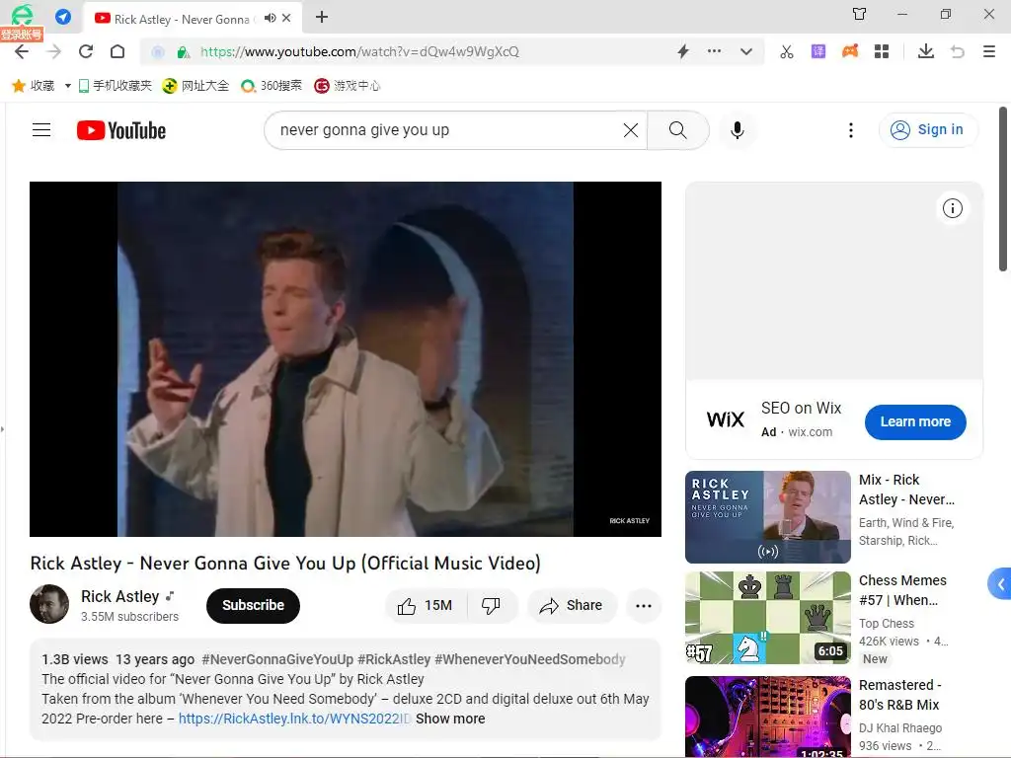Share the video
The width and height of the screenshot is (1011, 758).
click(572, 606)
